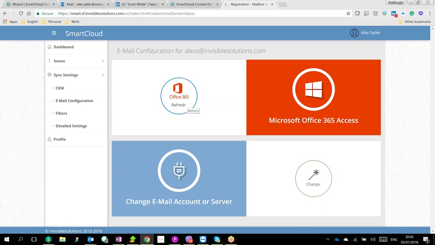Viewport: 435px width, 245px height.
Task: Open Alex Satler user avatar icon
Action: click(x=354, y=33)
